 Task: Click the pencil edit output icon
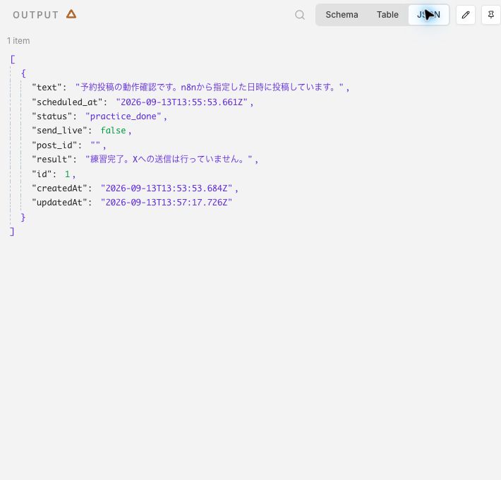pyautogui.click(x=466, y=15)
